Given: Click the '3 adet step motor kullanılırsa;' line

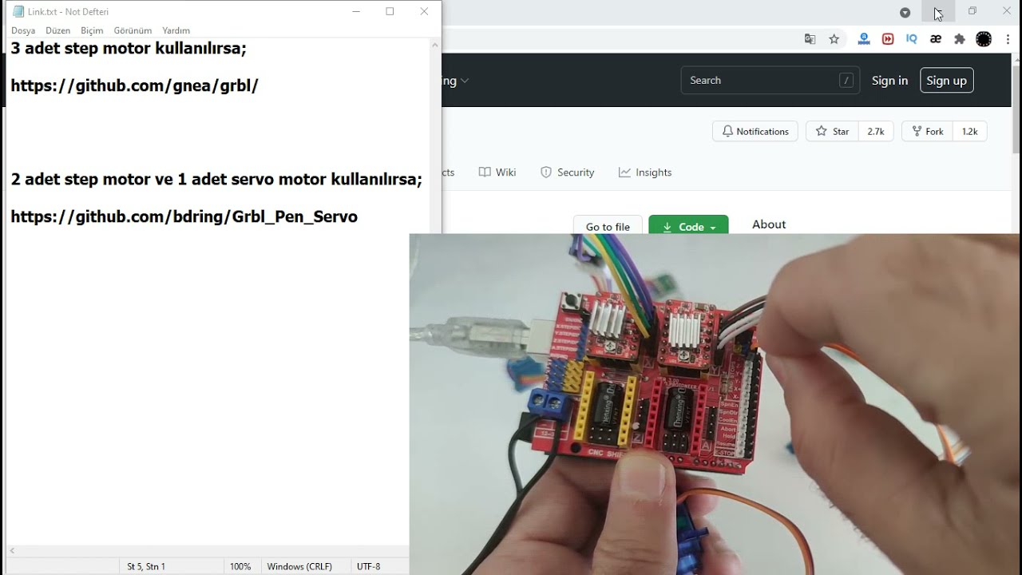Looking at the screenshot, I should point(129,48).
